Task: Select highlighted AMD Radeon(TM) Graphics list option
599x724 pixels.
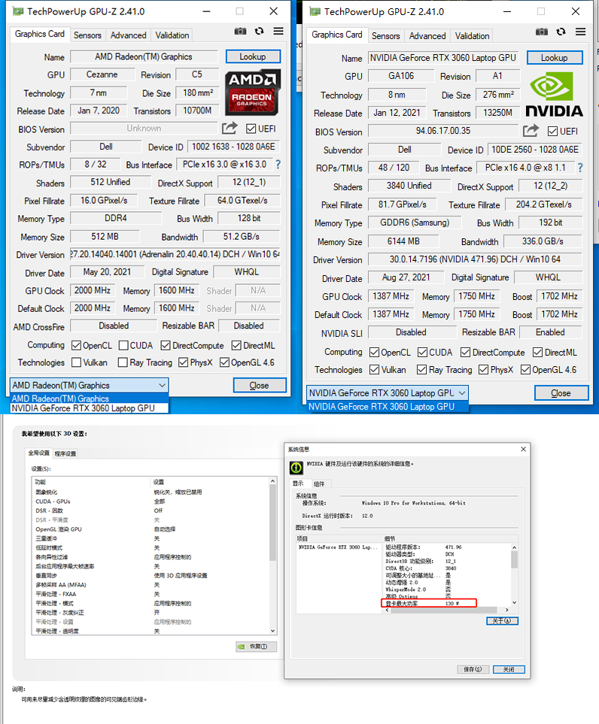Action: (90, 398)
